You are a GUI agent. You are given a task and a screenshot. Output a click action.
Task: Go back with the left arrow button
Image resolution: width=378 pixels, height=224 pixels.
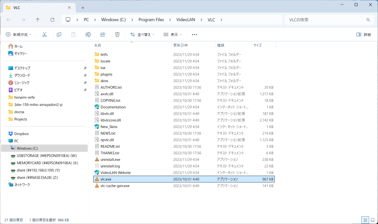click(9, 20)
